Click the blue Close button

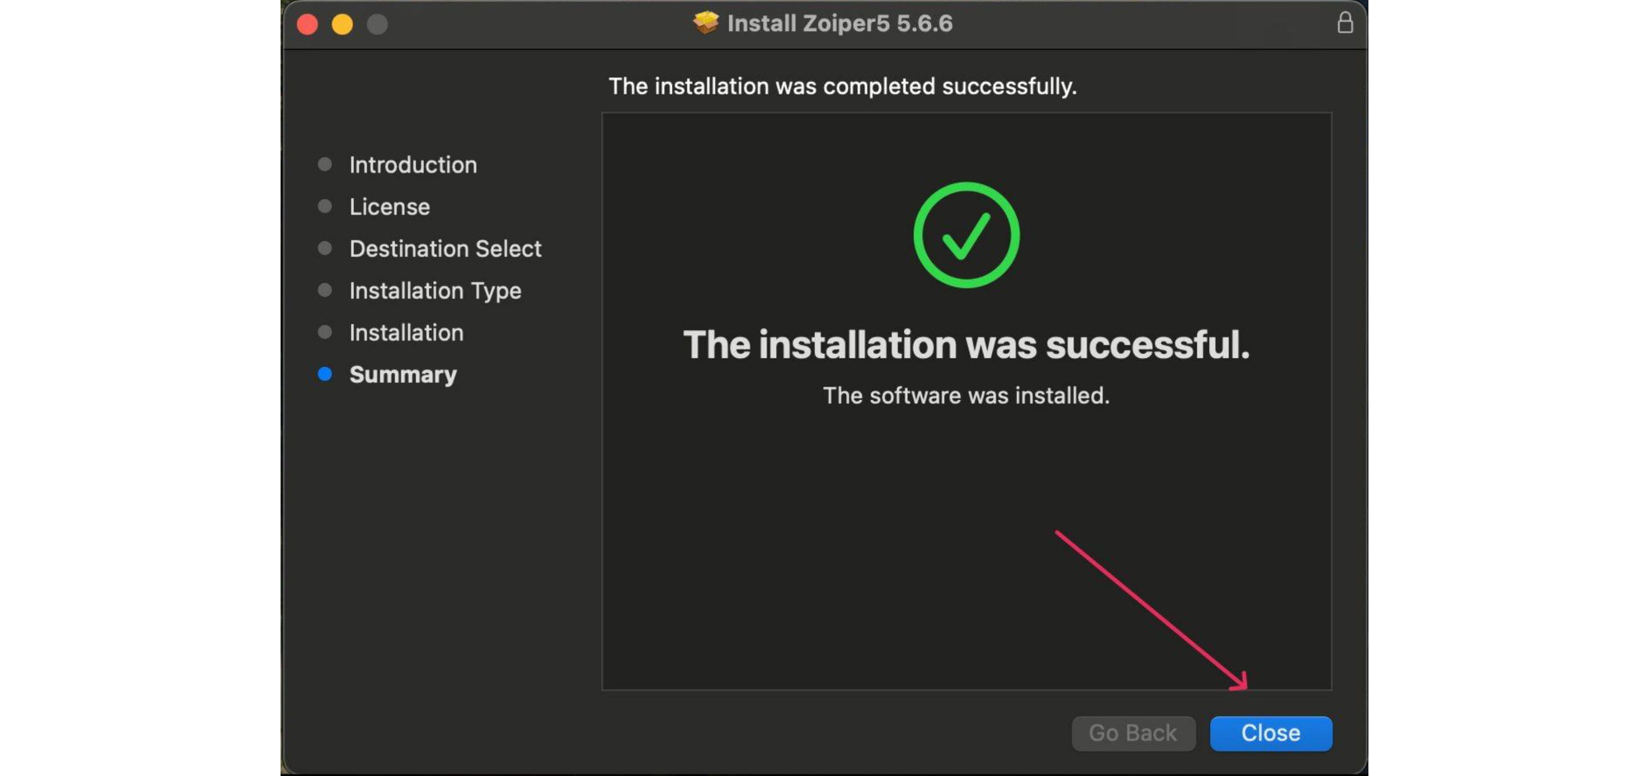[1271, 733]
